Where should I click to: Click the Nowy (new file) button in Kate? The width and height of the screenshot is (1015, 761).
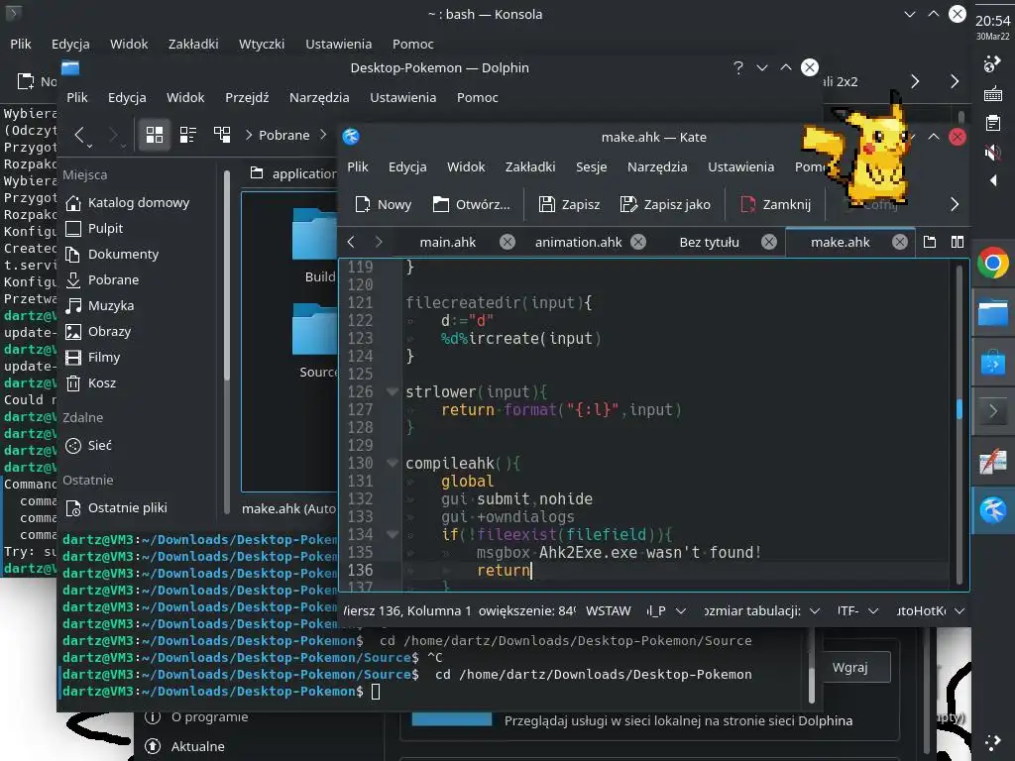[x=384, y=204]
